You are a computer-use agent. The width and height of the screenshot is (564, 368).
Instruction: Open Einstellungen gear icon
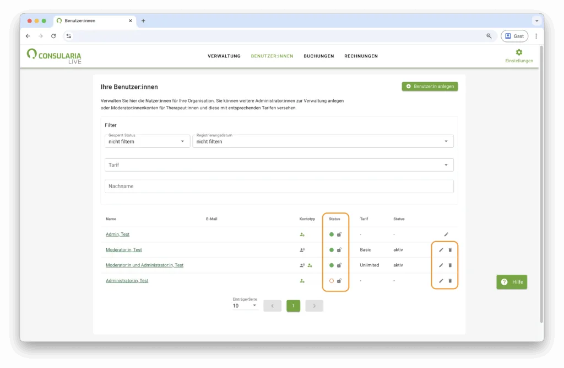pos(518,52)
